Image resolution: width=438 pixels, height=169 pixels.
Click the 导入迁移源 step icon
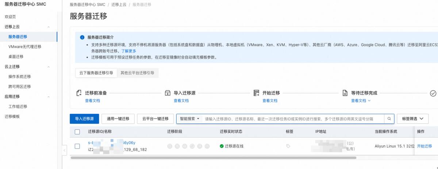click(168, 93)
